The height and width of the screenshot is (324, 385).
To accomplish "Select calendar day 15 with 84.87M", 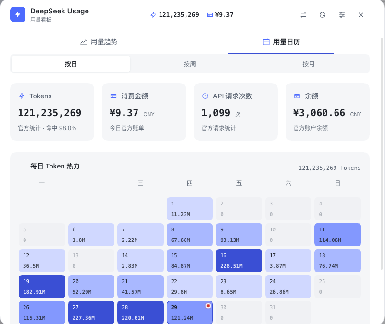I will (190, 261).
